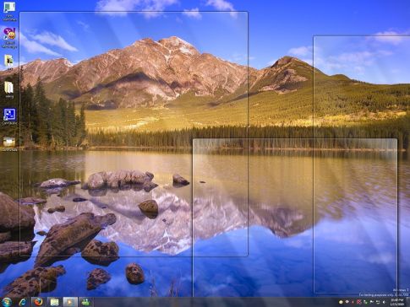This screenshot has height=307, width=410.
Task: Open the green people messenger taskbar icon
Action: (x=85, y=302)
